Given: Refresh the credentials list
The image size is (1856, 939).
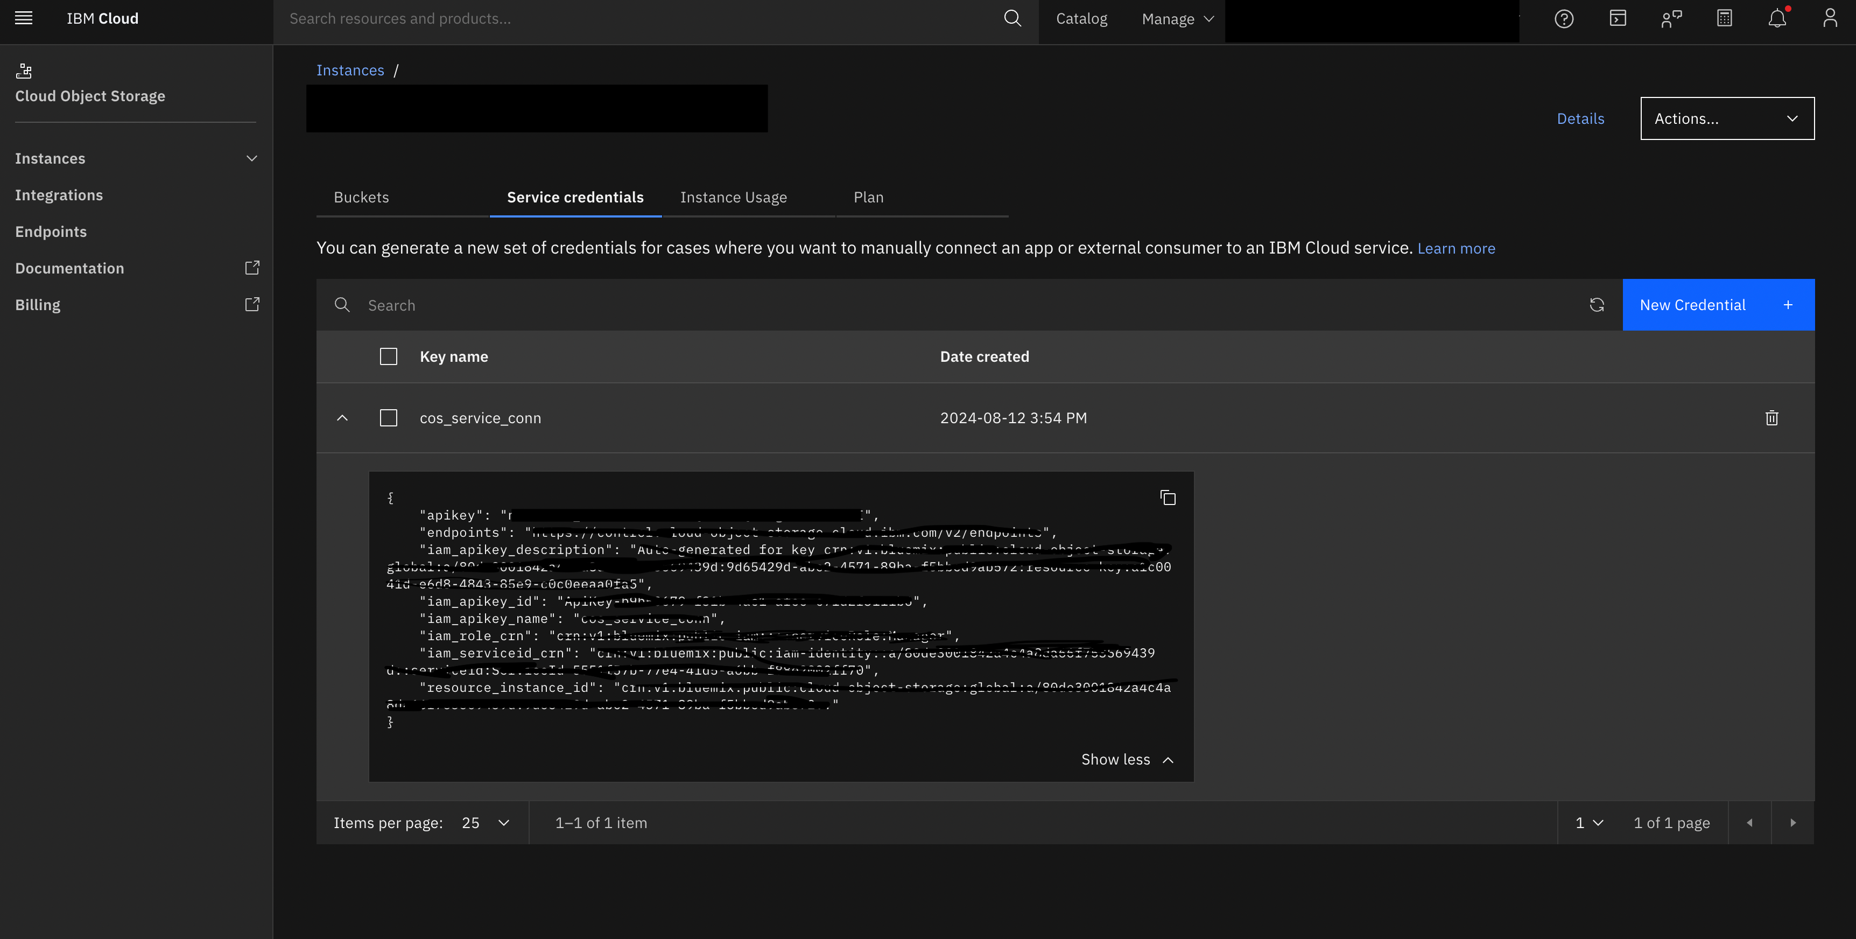Looking at the screenshot, I should (x=1597, y=305).
